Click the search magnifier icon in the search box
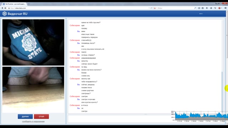The height and width of the screenshot is (128, 228). coord(195,8)
